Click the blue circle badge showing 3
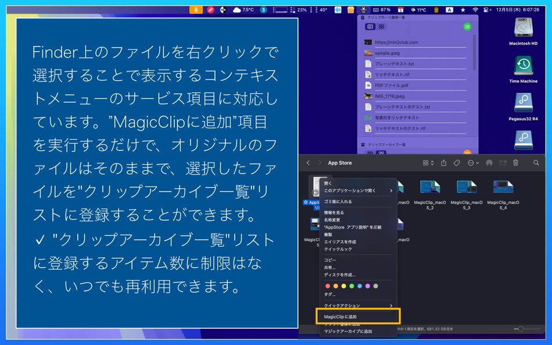 [263, 10]
